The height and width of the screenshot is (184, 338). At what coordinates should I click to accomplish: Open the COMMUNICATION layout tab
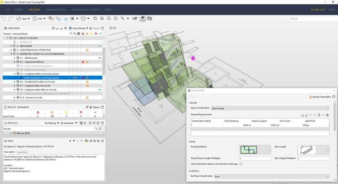[x=56, y=10]
